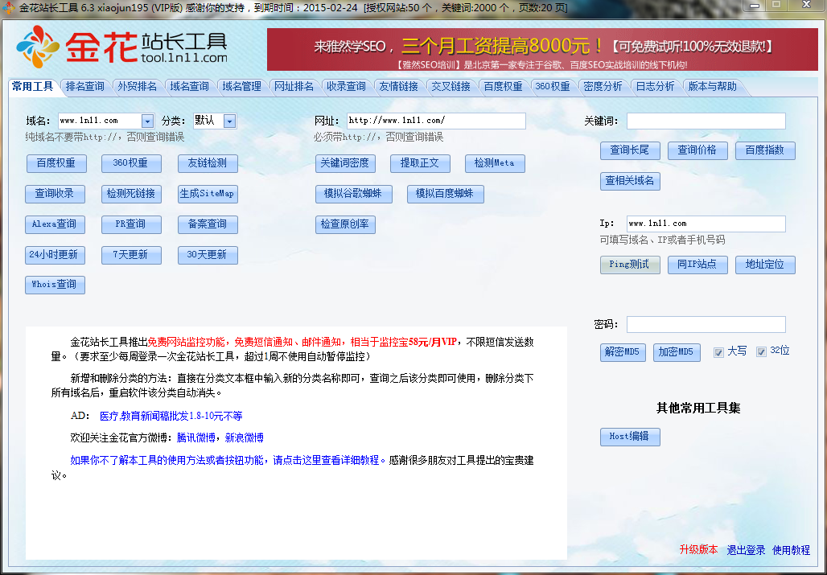Click the 查询收录 button
The image size is (827, 575).
[x=55, y=194]
